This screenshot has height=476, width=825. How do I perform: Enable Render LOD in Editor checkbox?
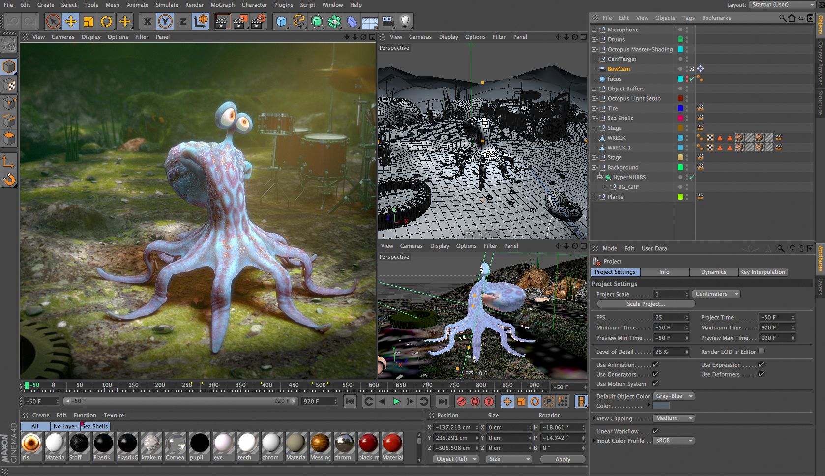point(761,351)
